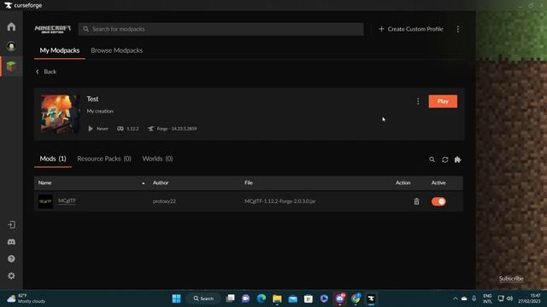Screen dimensions: 547x307
Task: Click the Minecraft Java Edition logo
Action: click(53, 29)
